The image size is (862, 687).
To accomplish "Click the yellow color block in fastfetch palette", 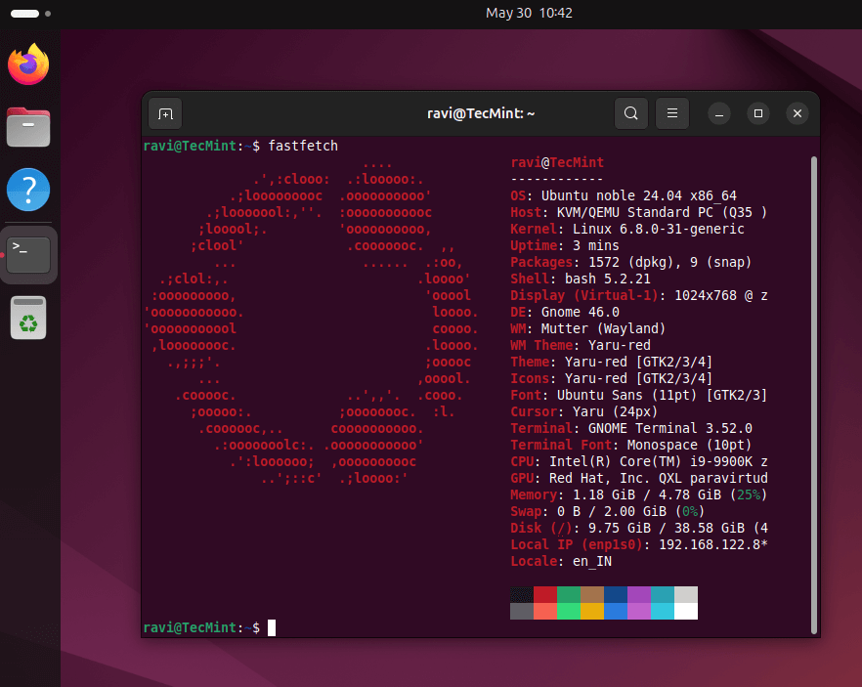I will tap(593, 611).
